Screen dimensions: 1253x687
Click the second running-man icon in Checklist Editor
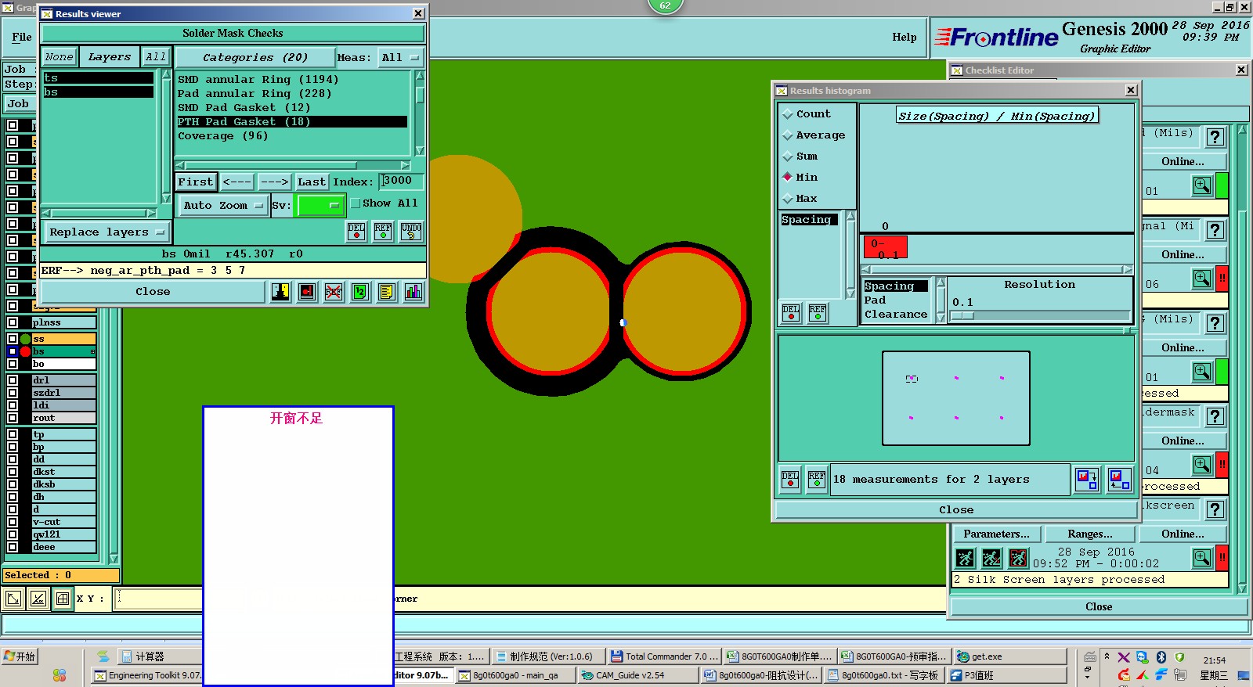(991, 558)
